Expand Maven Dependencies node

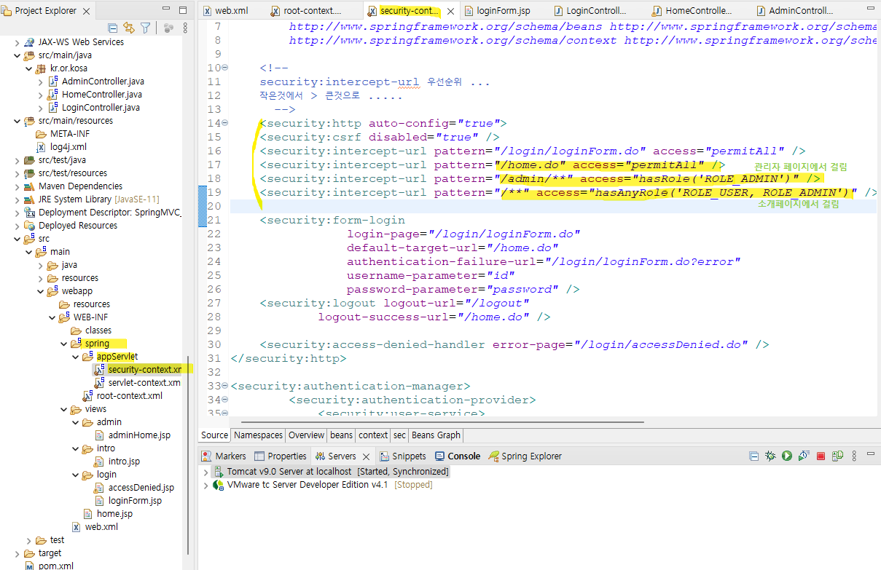[17, 186]
